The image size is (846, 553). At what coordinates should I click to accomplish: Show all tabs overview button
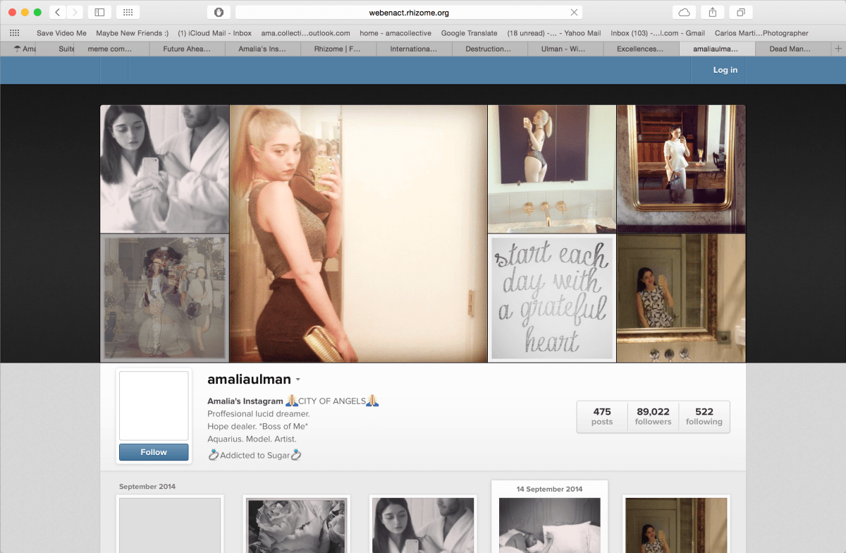(x=742, y=12)
